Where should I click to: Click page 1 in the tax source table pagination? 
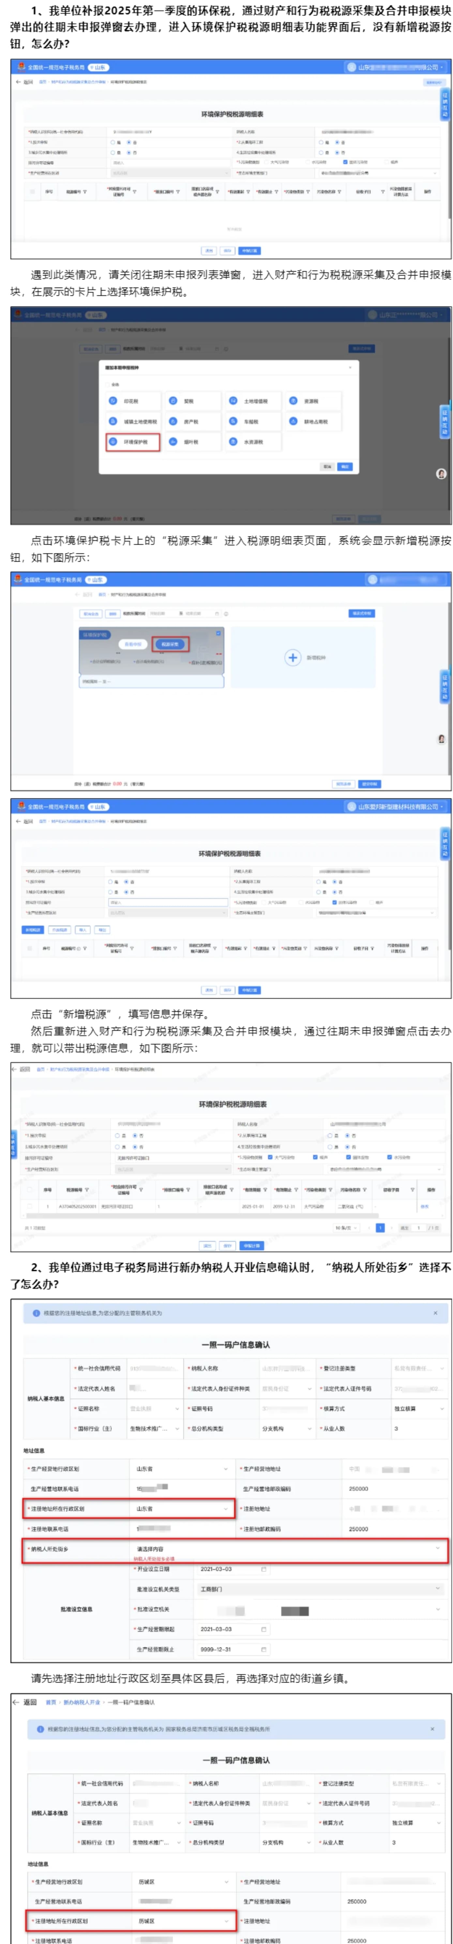pos(380,1228)
